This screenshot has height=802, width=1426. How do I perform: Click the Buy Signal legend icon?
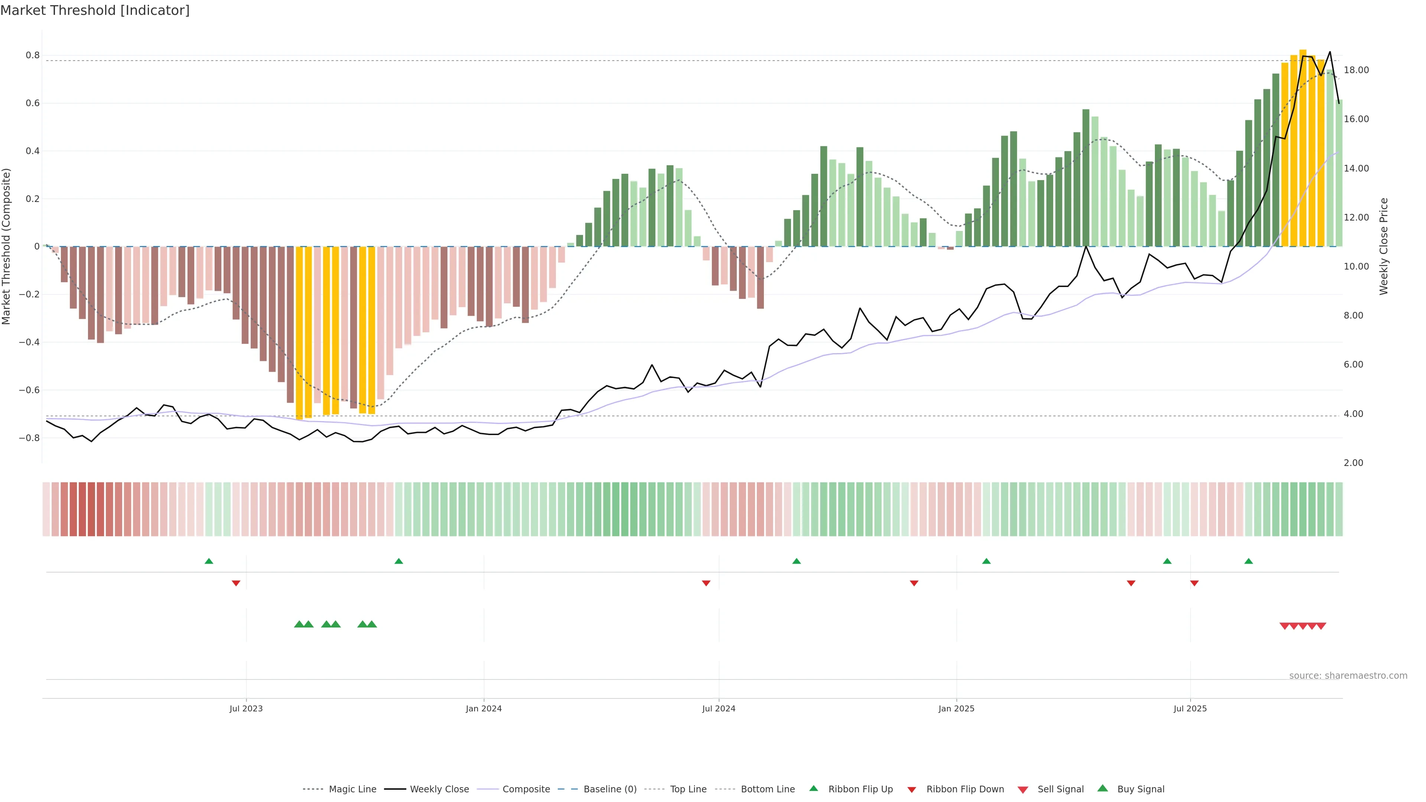pos(1103,788)
